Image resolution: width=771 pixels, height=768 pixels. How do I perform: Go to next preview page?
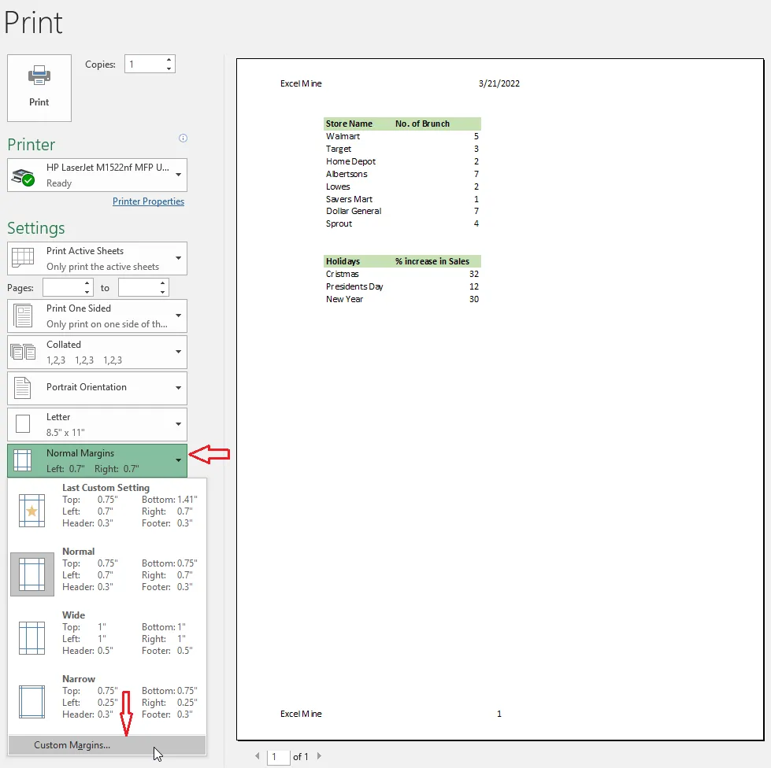[319, 756]
